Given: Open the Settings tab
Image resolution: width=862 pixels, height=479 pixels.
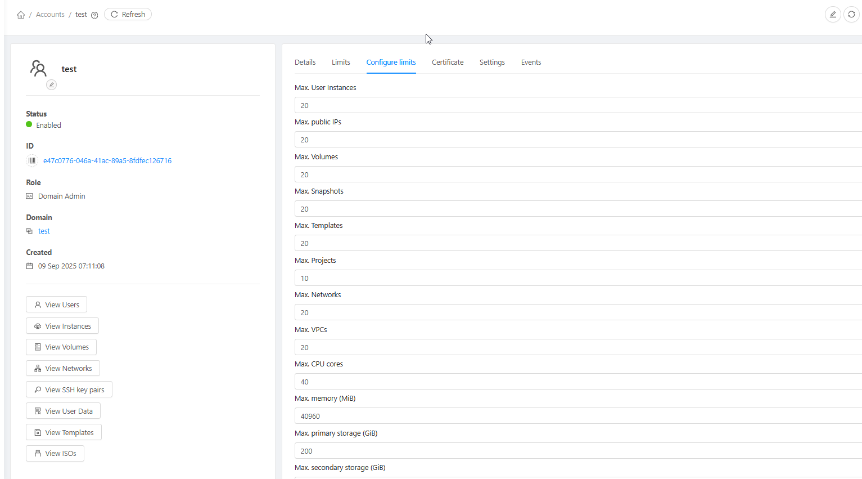Looking at the screenshot, I should [492, 62].
